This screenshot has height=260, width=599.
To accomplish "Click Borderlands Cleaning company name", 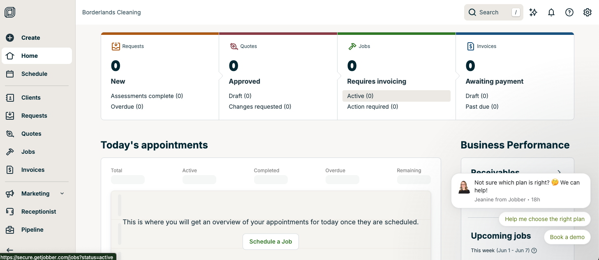I will click(x=111, y=12).
